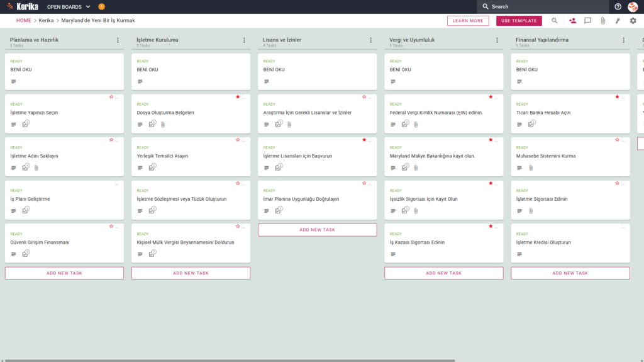Toggle star on Muhasebe Sistemini Kurma card

[x=618, y=140]
